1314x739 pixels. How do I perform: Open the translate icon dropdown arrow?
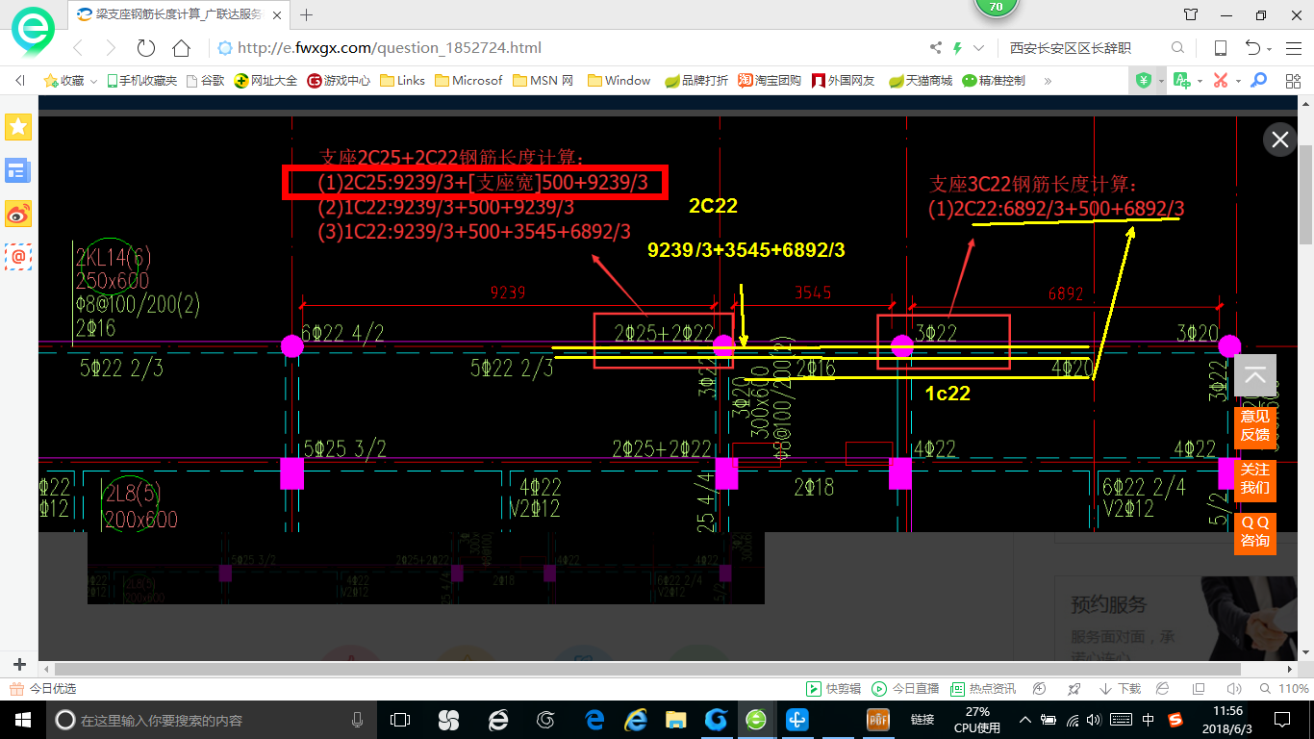point(1199,81)
